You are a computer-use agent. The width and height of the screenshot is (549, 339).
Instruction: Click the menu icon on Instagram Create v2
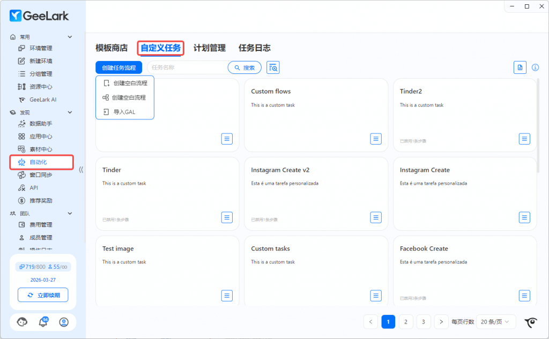point(376,217)
